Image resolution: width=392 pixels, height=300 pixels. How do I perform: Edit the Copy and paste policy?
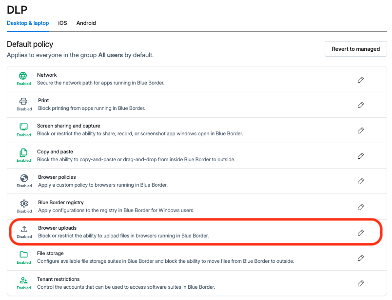tap(360, 156)
